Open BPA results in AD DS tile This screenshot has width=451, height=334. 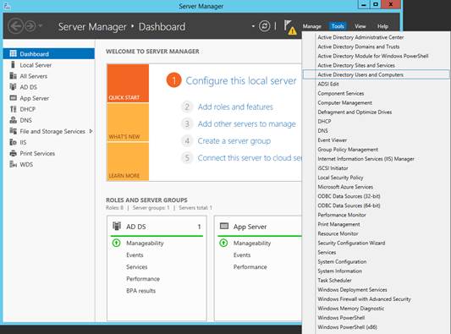point(140,291)
